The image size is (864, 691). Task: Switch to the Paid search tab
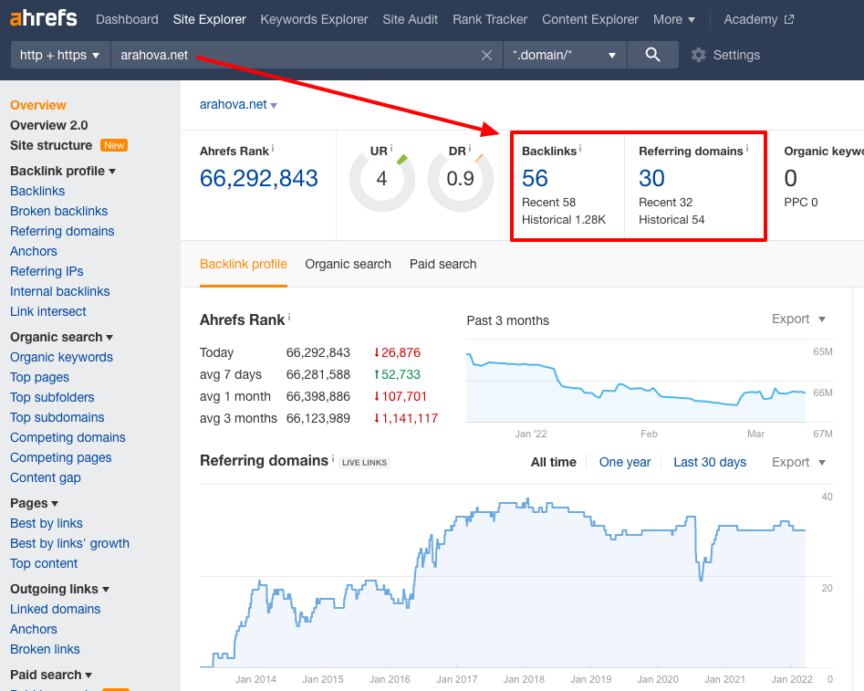tap(443, 264)
